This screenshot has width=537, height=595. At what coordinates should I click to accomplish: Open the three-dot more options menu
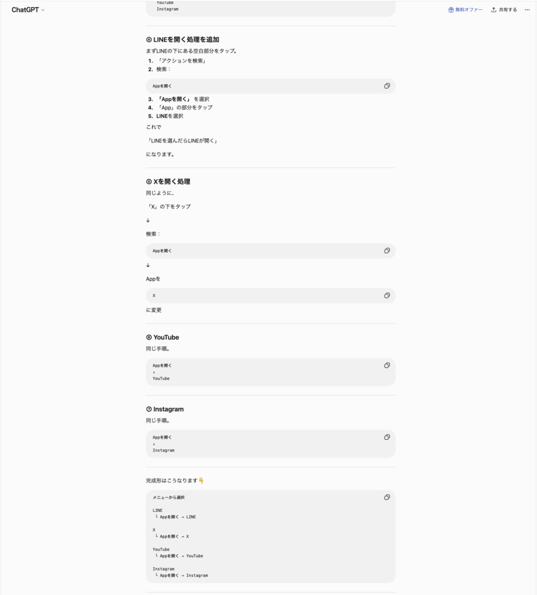[527, 10]
